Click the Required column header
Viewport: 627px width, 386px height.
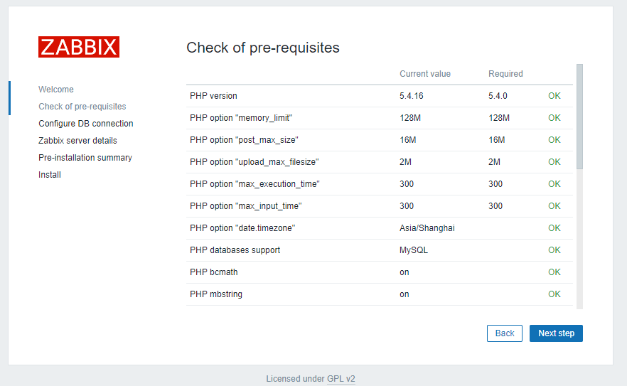coord(505,74)
